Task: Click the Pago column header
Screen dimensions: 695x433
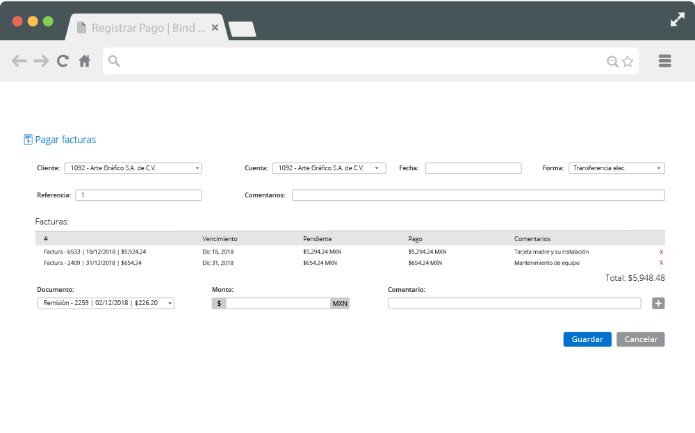Action: [x=416, y=239]
